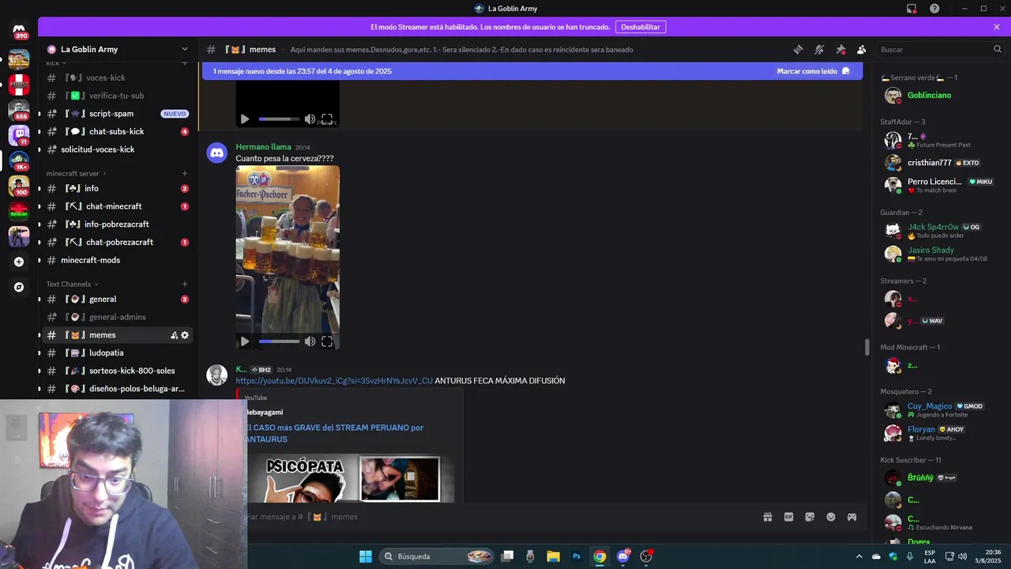
Task: Open Chrome from the taskbar
Action: click(x=599, y=556)
